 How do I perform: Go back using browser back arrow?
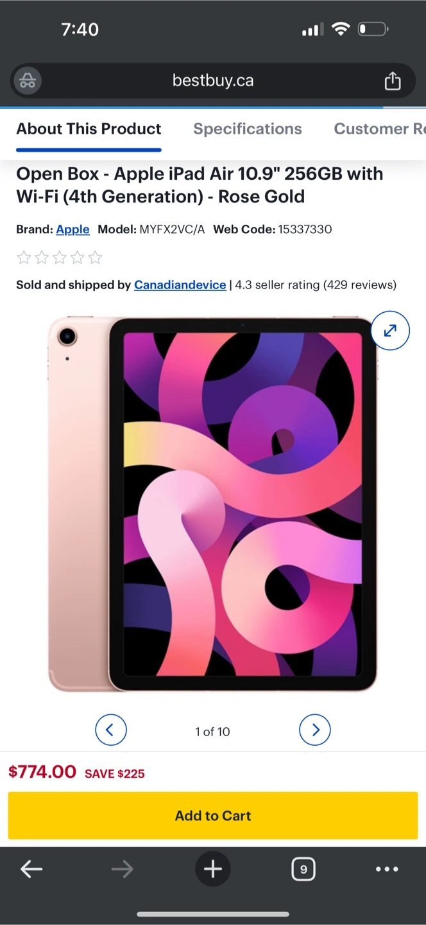pos(31,870)
